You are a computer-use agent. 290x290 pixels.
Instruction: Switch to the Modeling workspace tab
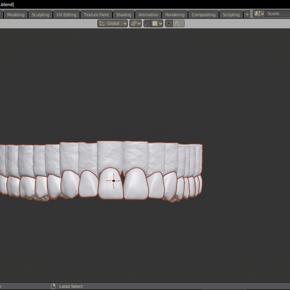(x=16, y=15)
